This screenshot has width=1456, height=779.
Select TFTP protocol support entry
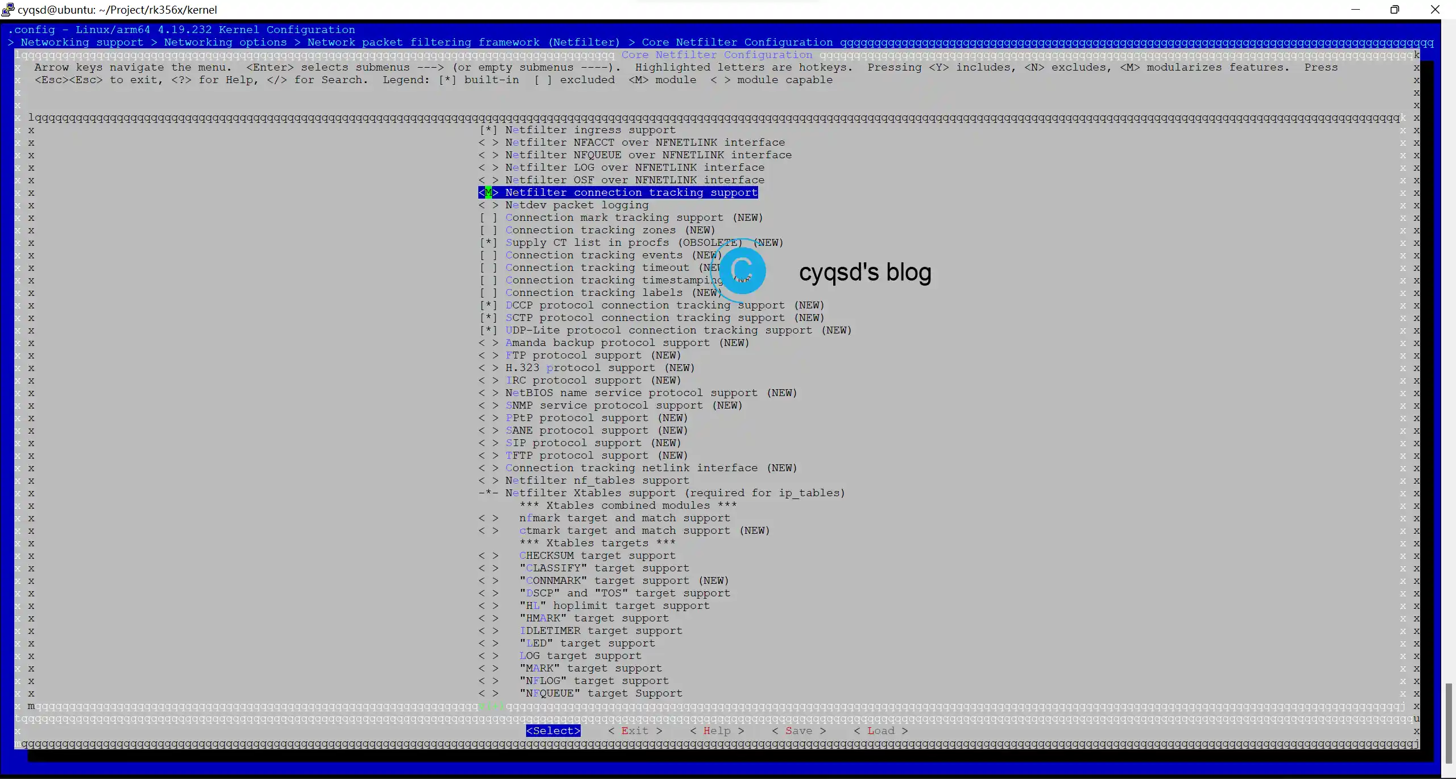[584, 455]
